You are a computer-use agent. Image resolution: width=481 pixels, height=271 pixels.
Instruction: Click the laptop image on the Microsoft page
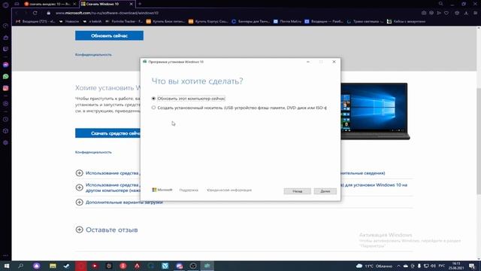coord(376,111)
